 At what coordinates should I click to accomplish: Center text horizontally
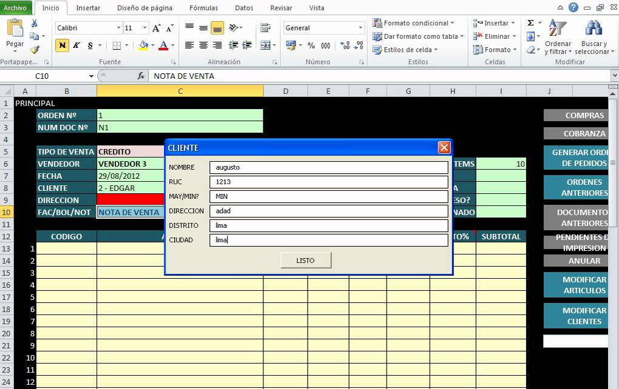coord(203,45)
